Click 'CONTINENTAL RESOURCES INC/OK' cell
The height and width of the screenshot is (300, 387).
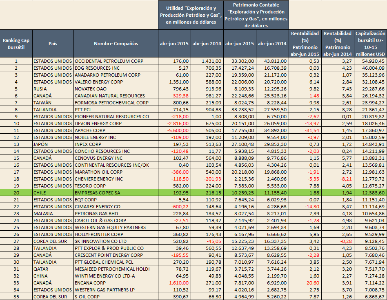point(116,165)
